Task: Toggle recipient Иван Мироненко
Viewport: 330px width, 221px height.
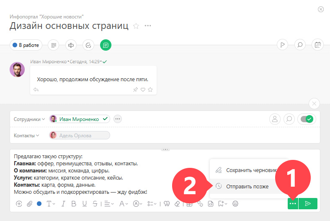Action: pos(80,119)
